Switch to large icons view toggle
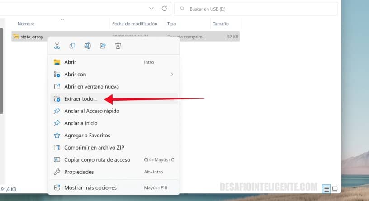 [x=335, y=188]
